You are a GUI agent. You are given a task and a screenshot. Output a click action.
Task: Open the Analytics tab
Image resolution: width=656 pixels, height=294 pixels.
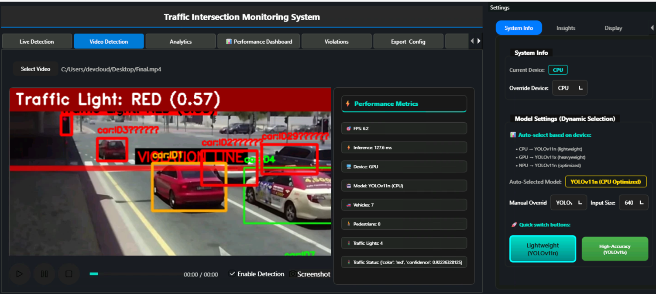(x=181, y=42)
